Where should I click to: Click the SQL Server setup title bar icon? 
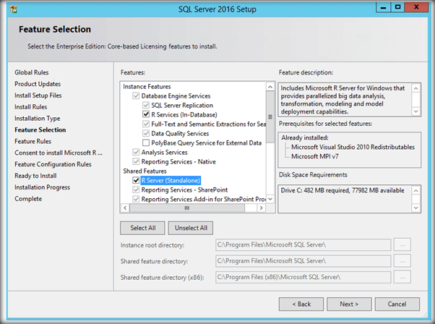coord(14,9)
